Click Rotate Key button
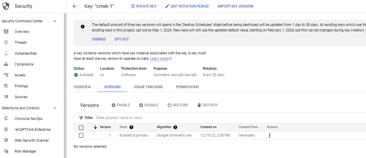This screenshot has height=158, width=366. (x=143, y=6)
